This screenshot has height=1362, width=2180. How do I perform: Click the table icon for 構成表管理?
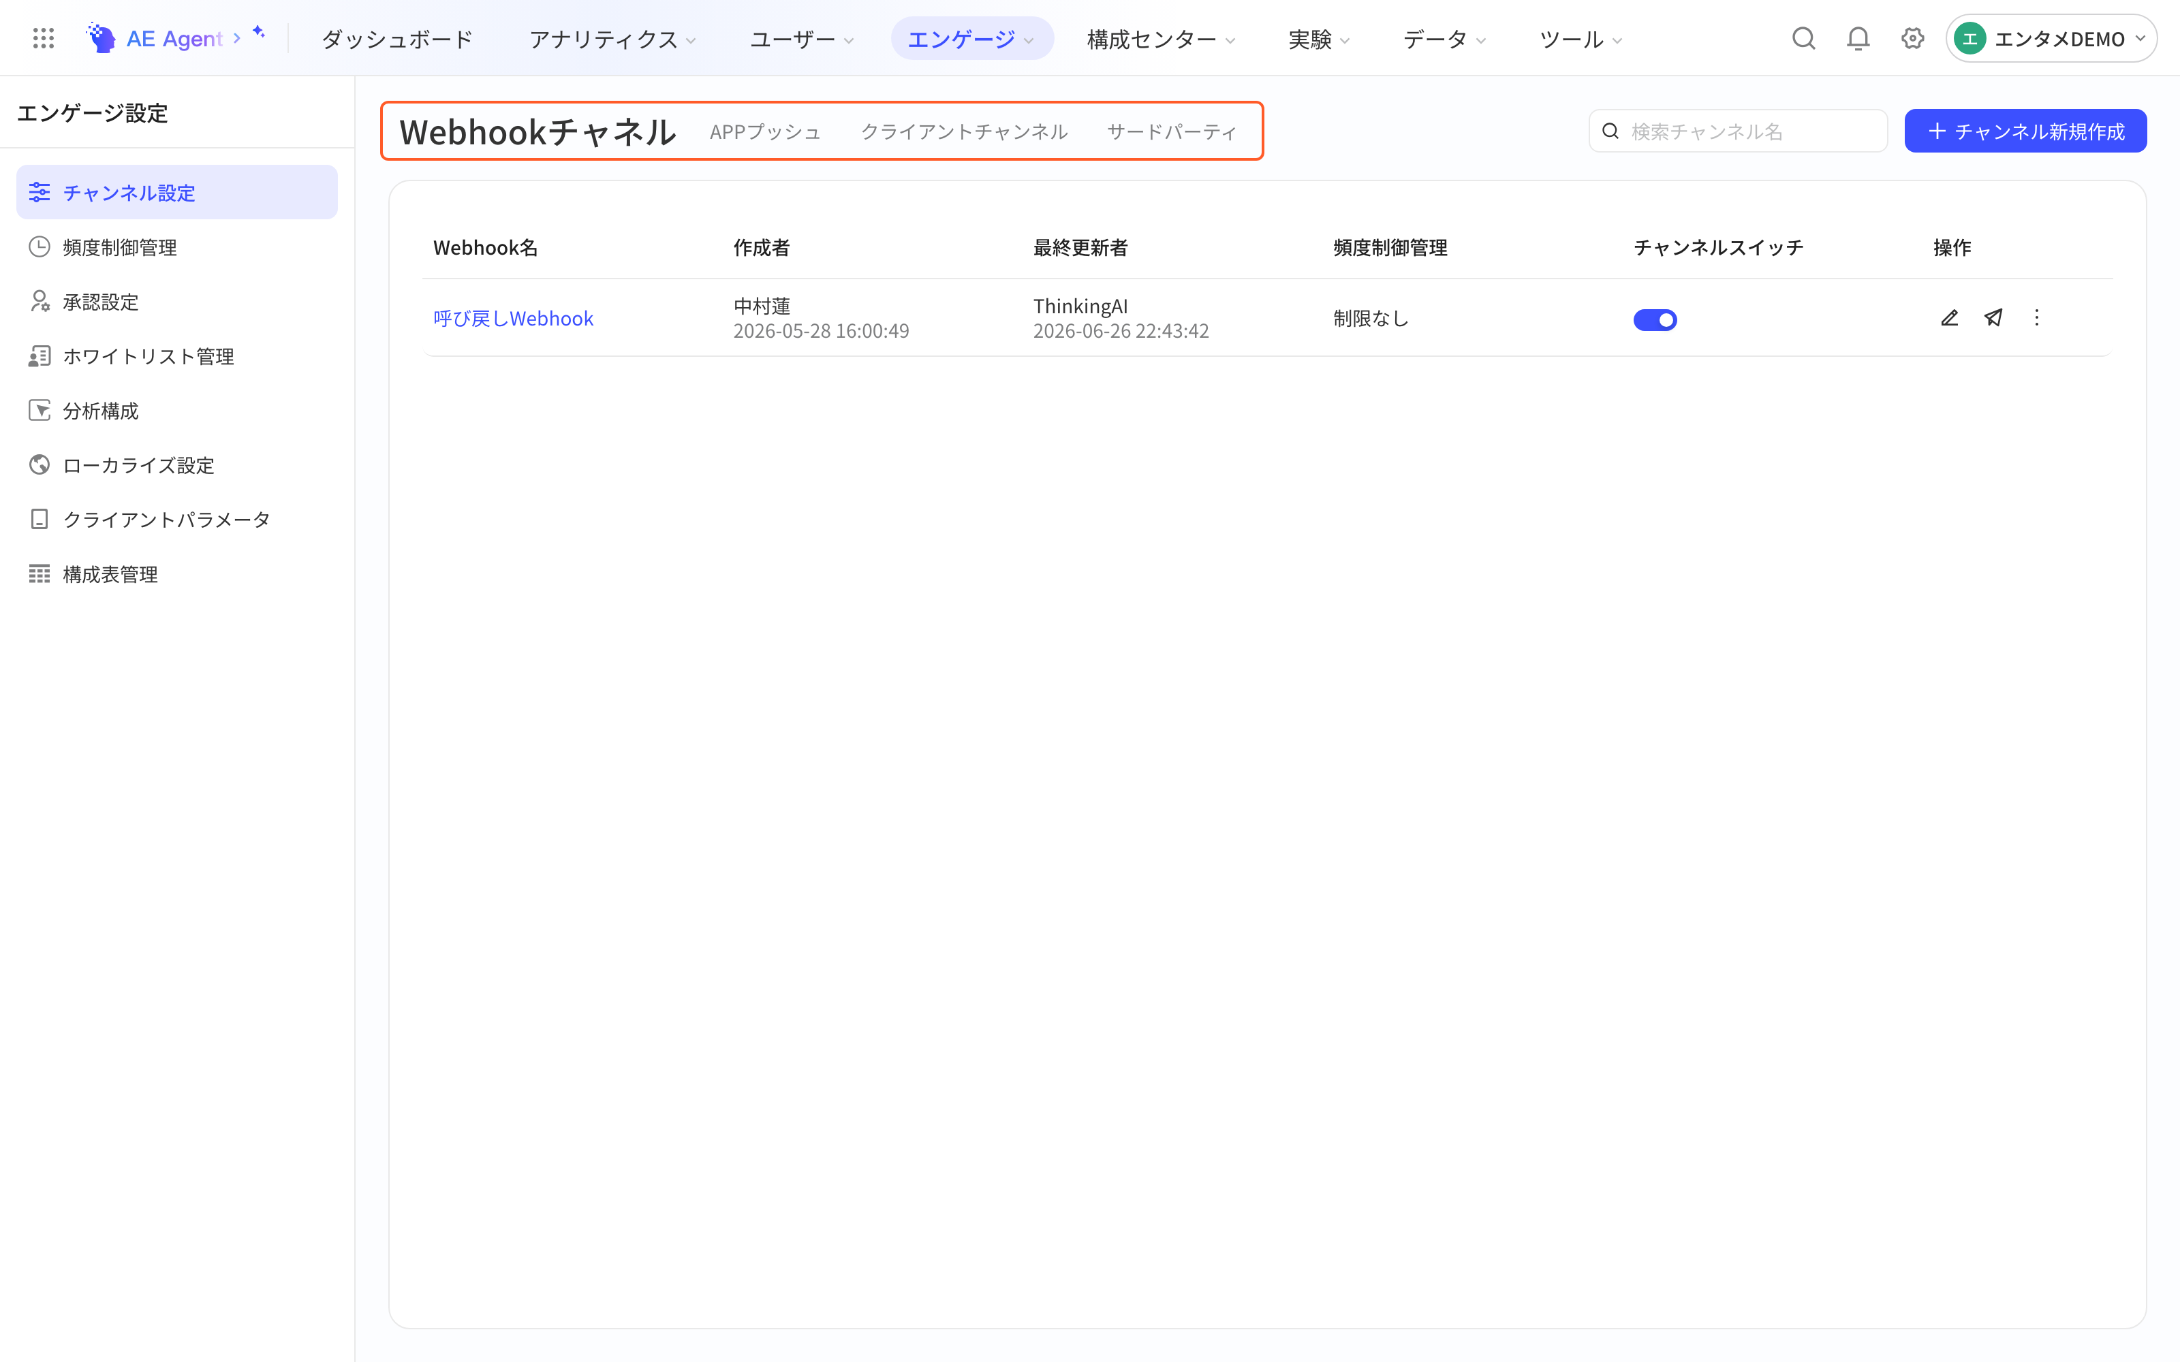(40, 574)
